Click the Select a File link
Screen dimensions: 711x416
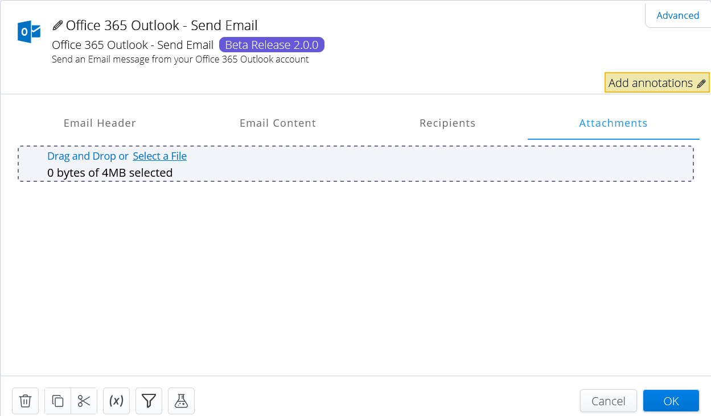tap(159, 156)
